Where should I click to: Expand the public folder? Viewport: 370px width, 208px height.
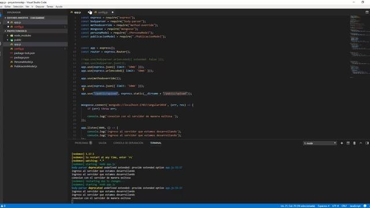tap(17, 40)
